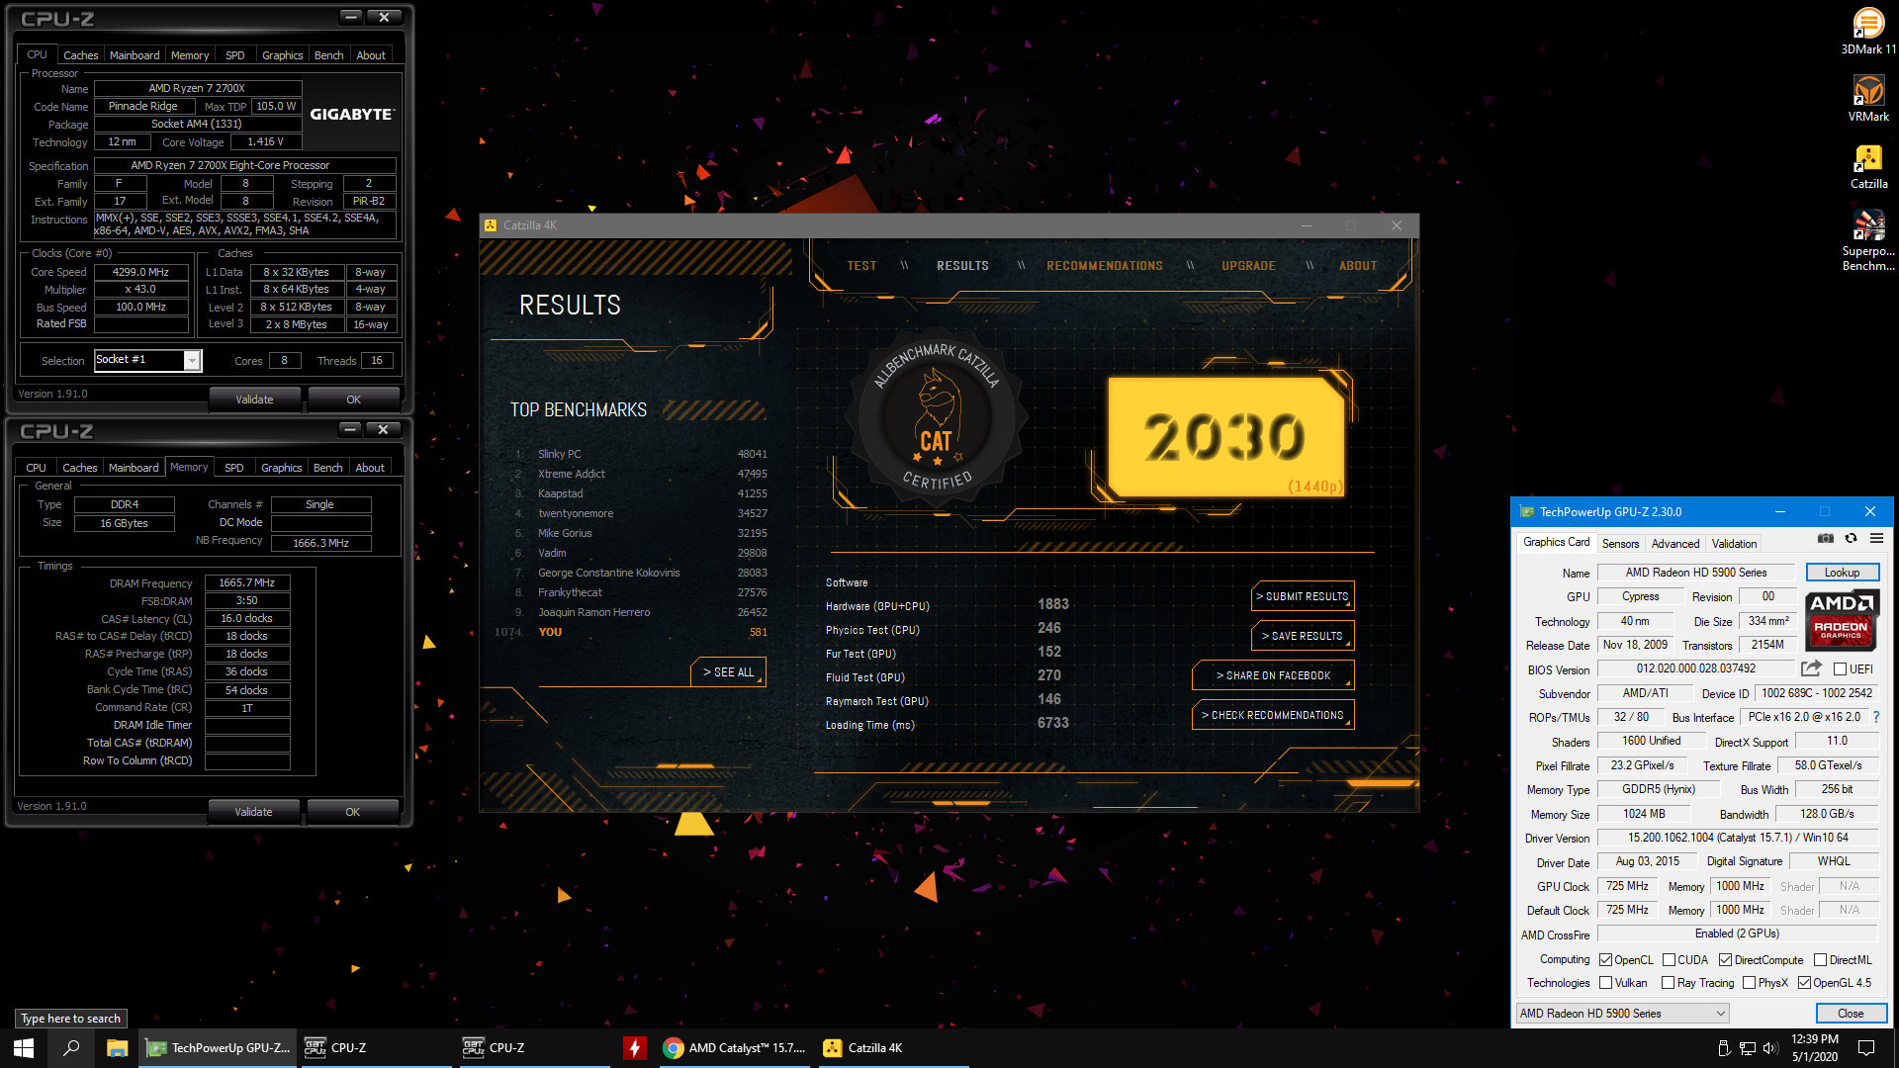Open the RECOMMENDATIONS tab in Catzilla
Viewport: 1899px width, 1068px height.
[1105, 266]
